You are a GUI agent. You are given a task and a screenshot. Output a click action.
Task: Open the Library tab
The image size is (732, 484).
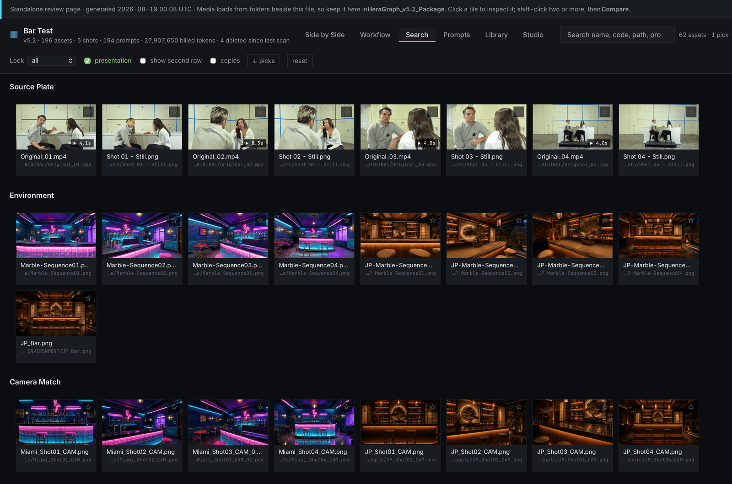(496, 35)
